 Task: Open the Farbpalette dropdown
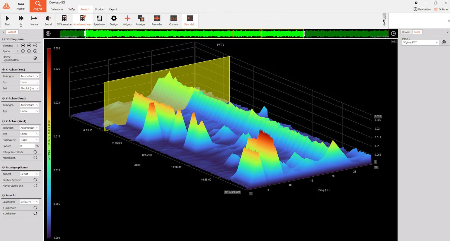(x=29, y=140)
